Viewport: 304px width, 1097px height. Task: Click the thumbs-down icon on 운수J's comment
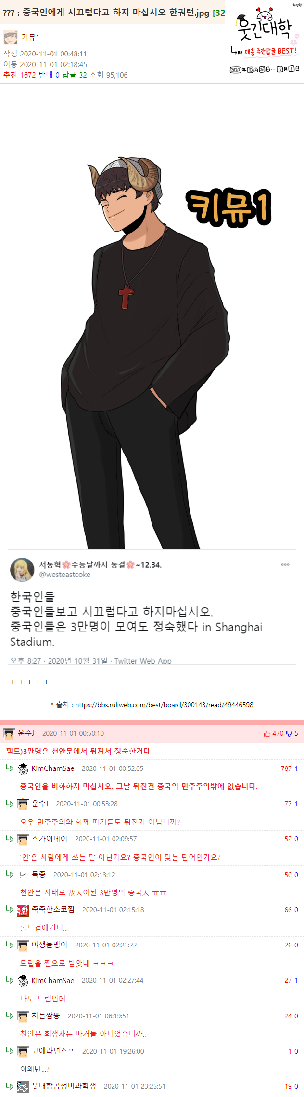click(289, 734)
